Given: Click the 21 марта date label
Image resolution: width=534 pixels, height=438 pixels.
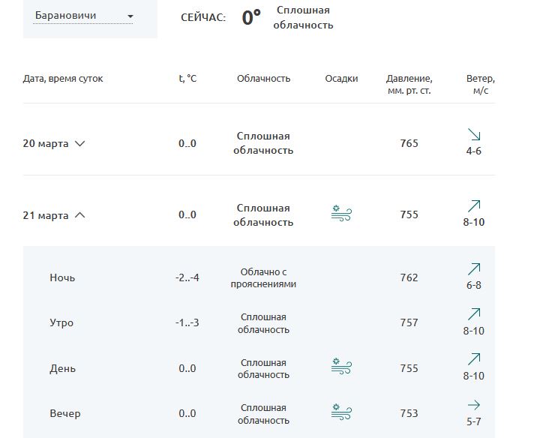Looking at the screenshot, I should [46, 215].
